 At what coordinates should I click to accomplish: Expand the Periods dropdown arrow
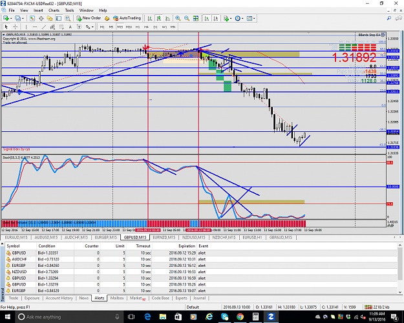(x=242, y=18)
